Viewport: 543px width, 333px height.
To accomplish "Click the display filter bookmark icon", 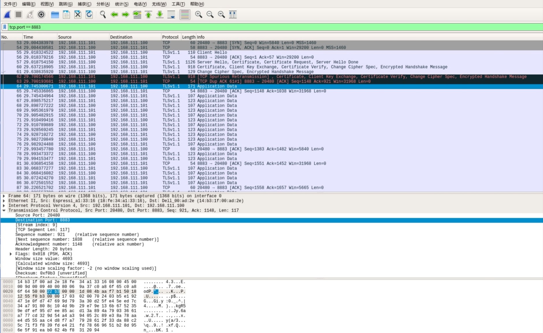I will pos(5,27).
